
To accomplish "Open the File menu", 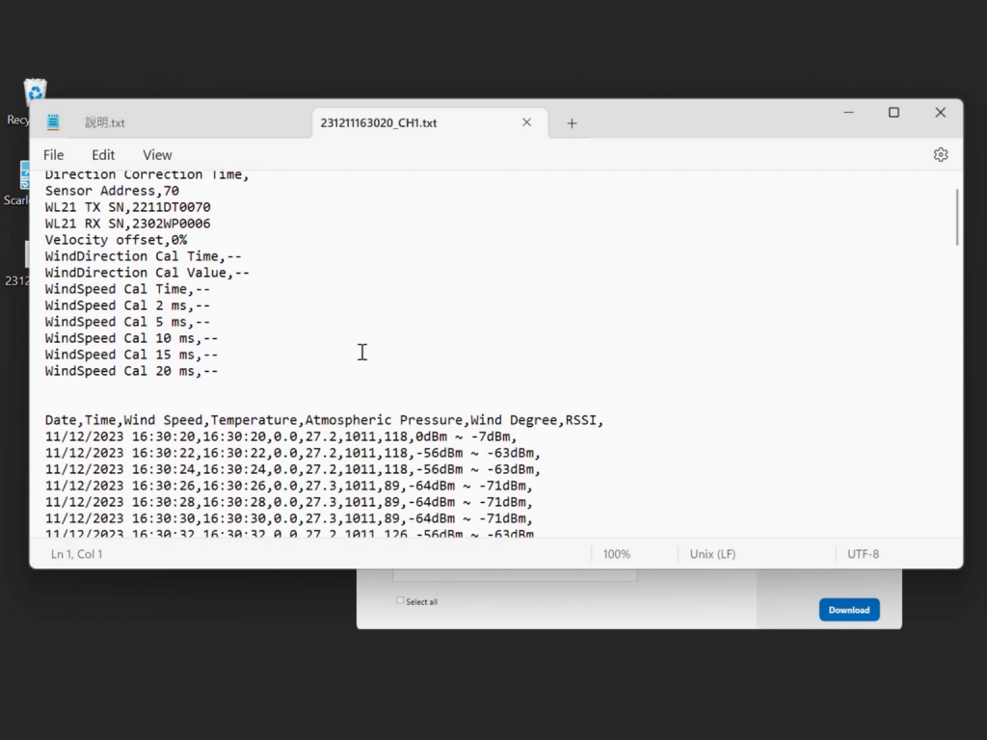I will (x=53, y=154).
